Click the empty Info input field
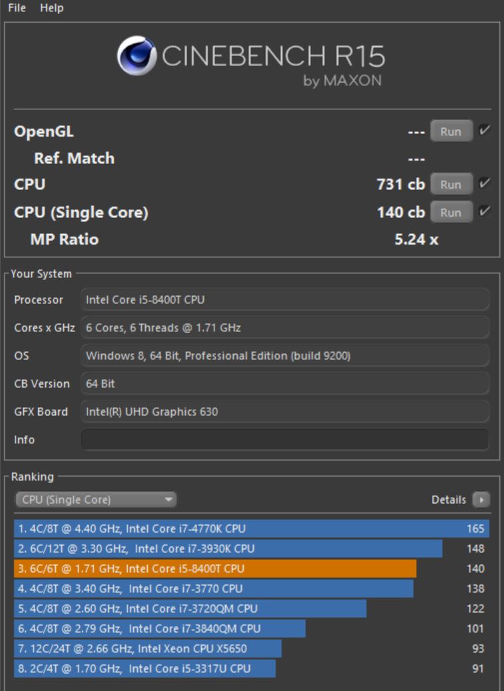The image size is (504, 691). coord(284,440)
